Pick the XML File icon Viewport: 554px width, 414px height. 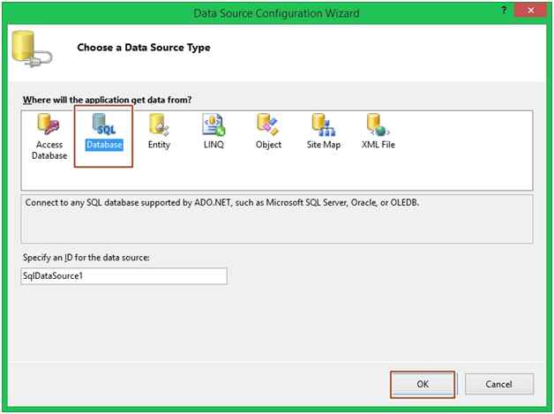(x=377, y=124)
